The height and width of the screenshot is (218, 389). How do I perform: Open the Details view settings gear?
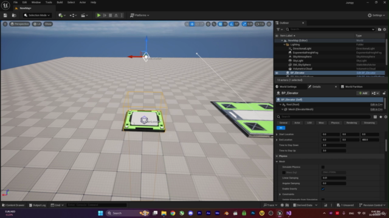coord(385,117)
